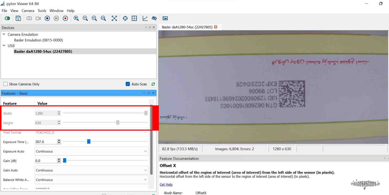This screenshot has width=389, height=195.
Task: Click the Width slider handle
Action: tap(146, 113)
